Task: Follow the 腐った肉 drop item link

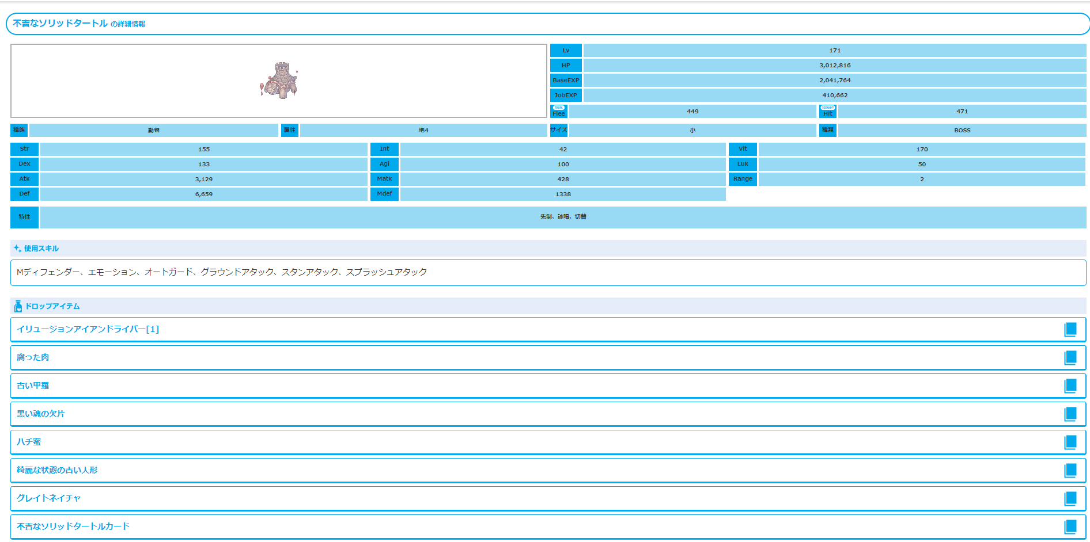Action: (x=33, y=357)
